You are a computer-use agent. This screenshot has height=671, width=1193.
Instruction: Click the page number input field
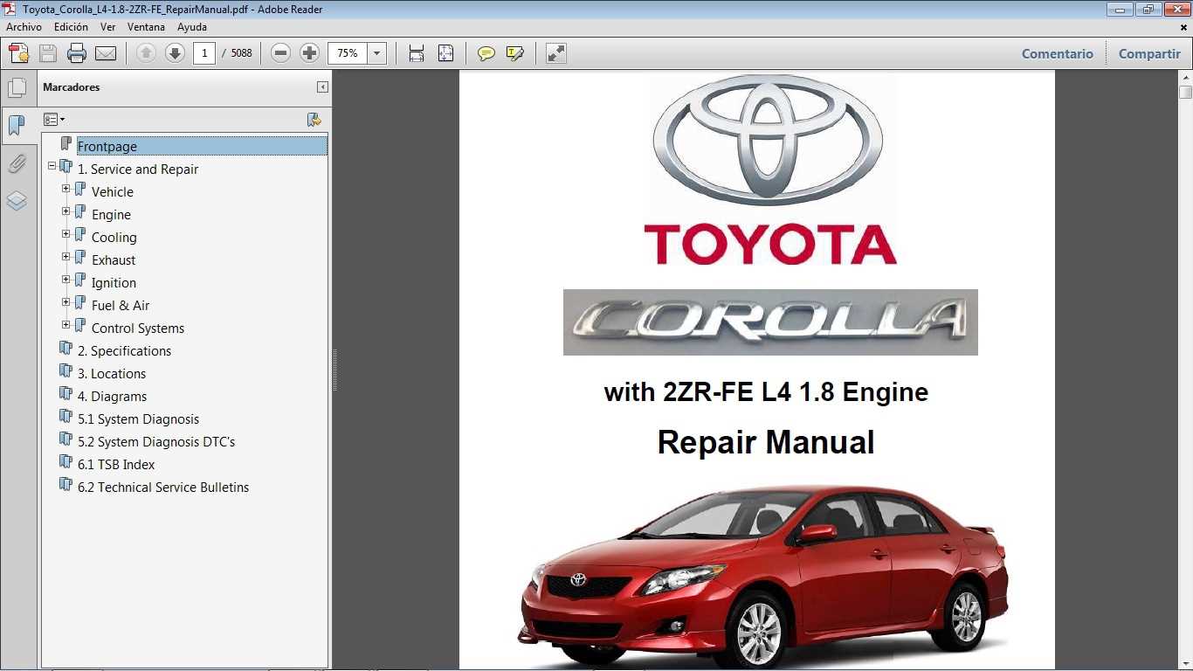coord(204,53)
